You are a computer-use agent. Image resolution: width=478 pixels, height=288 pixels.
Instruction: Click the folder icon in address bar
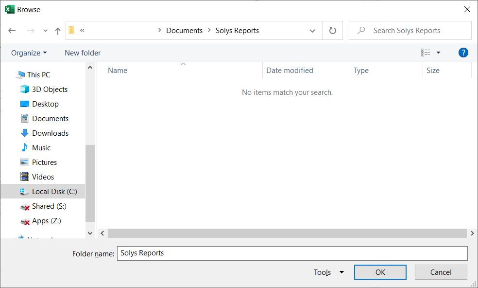tap(71, 30)
